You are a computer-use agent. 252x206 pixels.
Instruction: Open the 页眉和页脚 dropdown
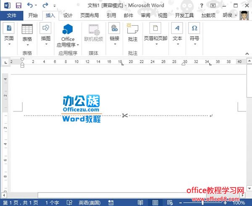point(155,34)
